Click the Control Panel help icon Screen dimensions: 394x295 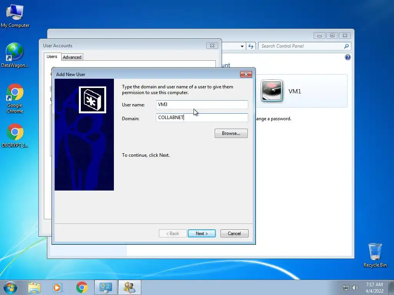pyautogui.click(x=347, y=57)
